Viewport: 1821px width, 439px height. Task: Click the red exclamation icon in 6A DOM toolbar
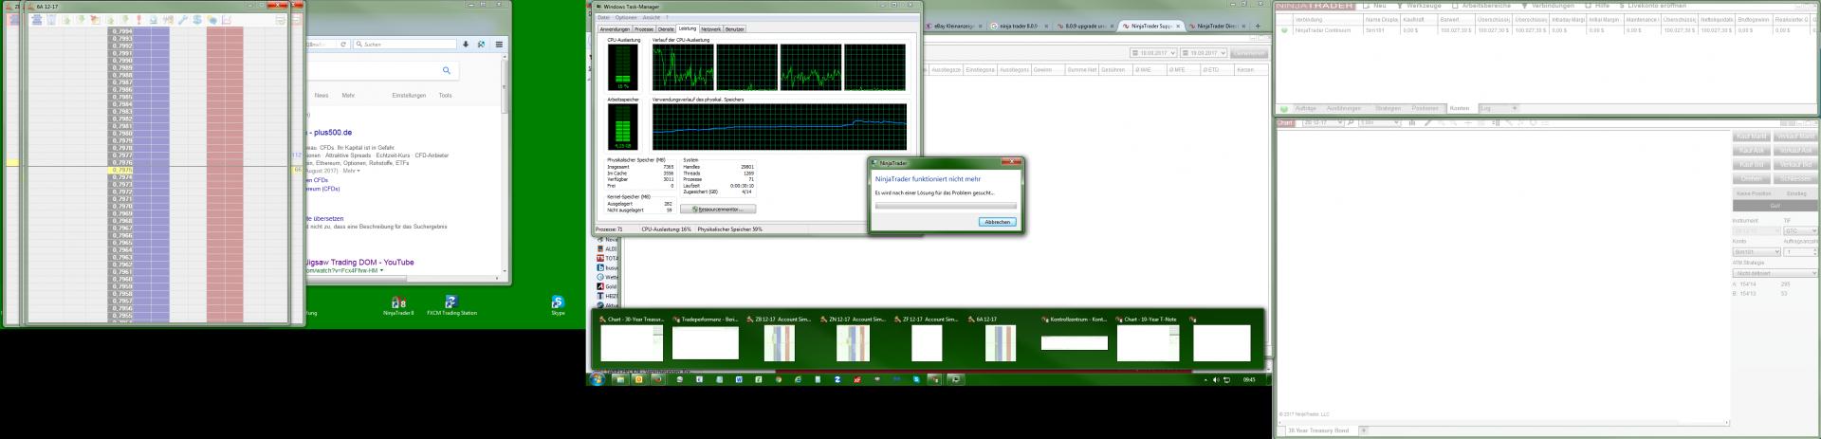(x=138, y=20)
